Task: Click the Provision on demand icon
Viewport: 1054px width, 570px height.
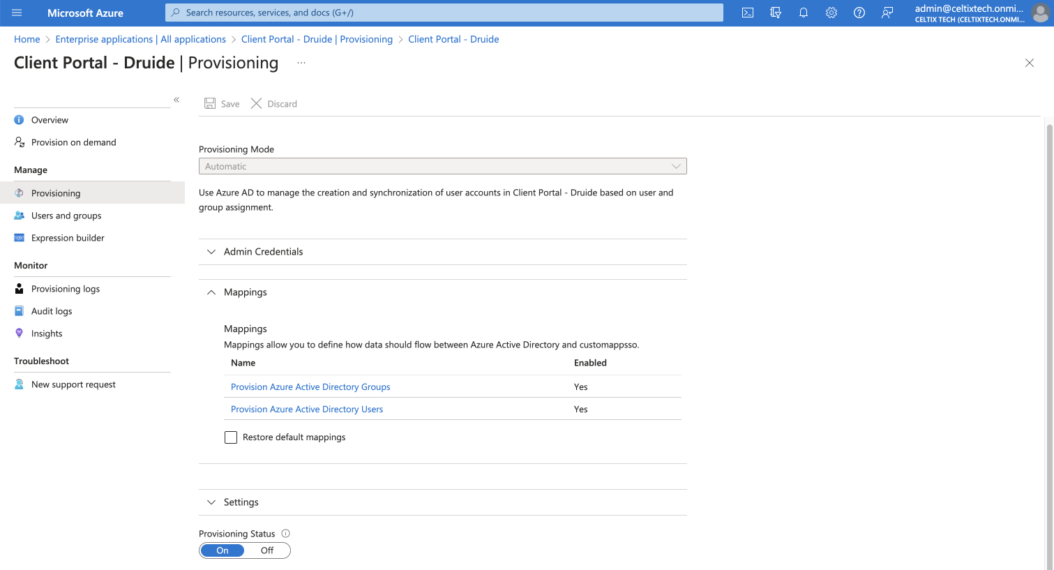Action: (x=20, y=142)
